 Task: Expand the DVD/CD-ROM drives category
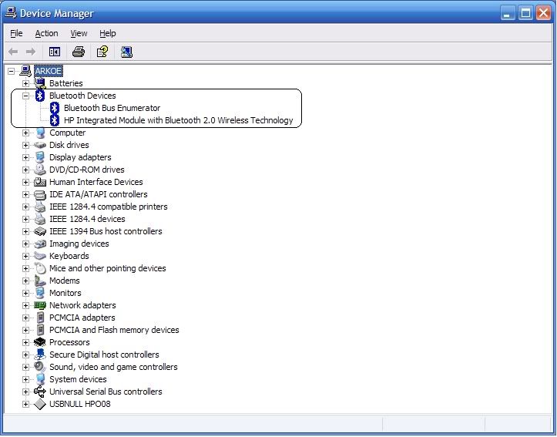(25, 170)
